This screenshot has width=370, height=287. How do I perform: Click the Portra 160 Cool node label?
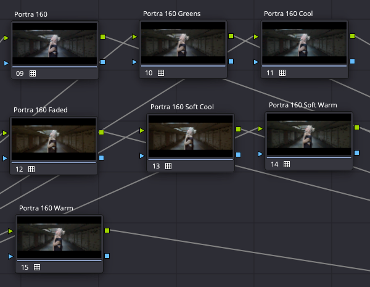pyautogui.click(x=289, y=14)
